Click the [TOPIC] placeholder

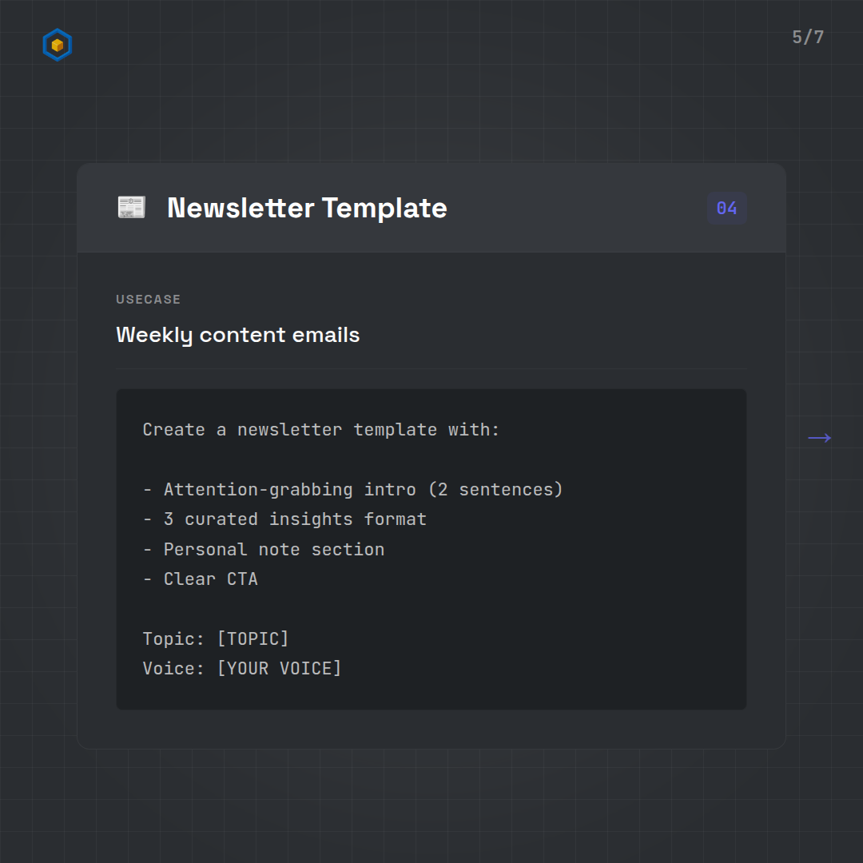click(253, 639)
